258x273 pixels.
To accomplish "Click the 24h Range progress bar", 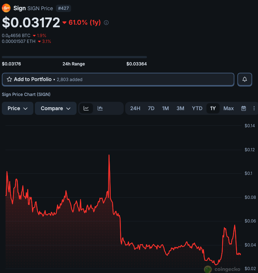I will (x=74, y=57).
